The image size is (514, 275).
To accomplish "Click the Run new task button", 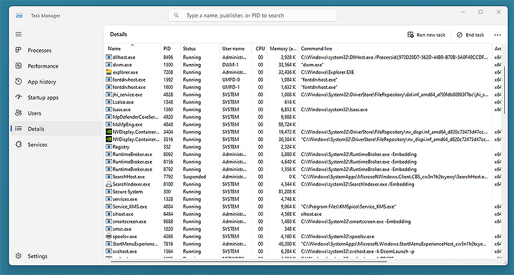I will tap(426, 34).
